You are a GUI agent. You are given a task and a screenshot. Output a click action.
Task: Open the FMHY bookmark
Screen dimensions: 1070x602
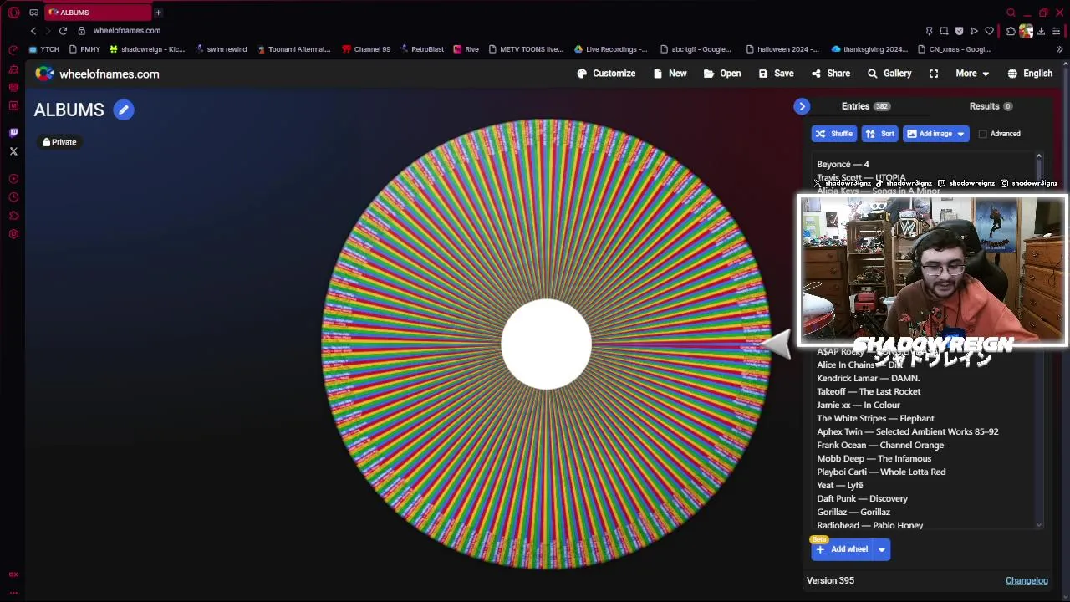coord(84,49)
